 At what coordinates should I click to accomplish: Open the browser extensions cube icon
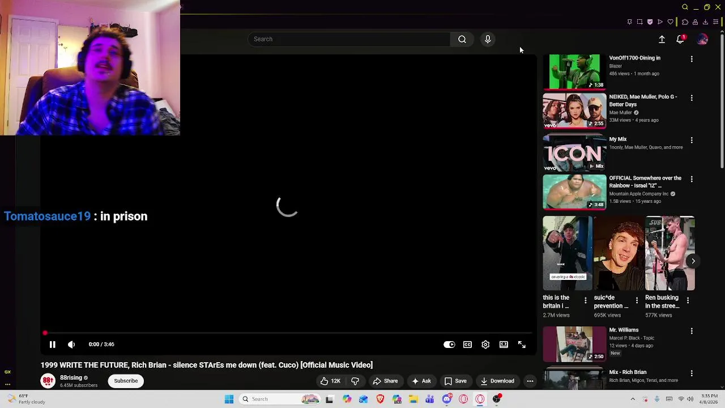coord(685,22)
